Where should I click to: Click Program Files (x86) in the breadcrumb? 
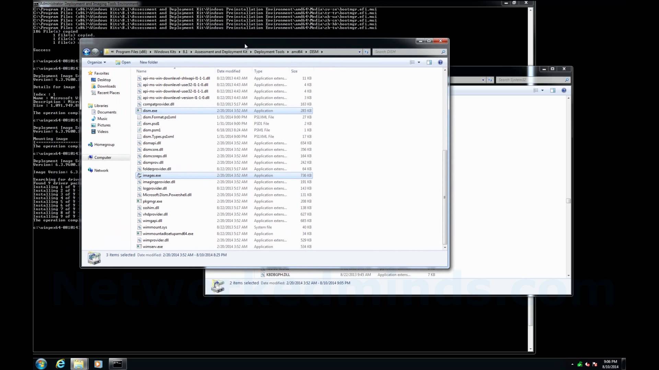pyautogui.click(x=131, y=52)
